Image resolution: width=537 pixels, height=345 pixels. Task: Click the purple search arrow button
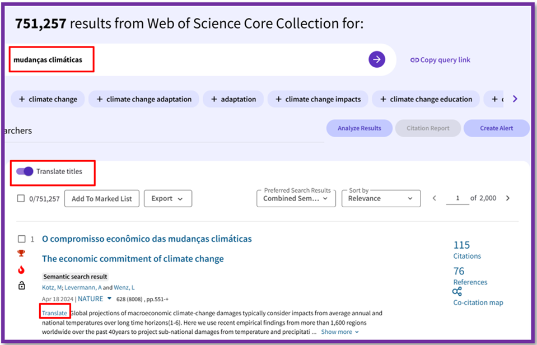pyautogui.click(x=377, y=59)
